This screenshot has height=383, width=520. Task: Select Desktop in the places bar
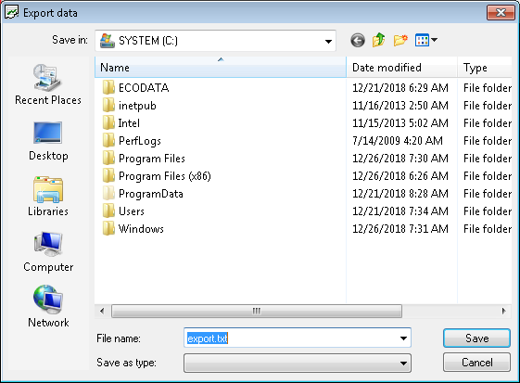[48, 141]
